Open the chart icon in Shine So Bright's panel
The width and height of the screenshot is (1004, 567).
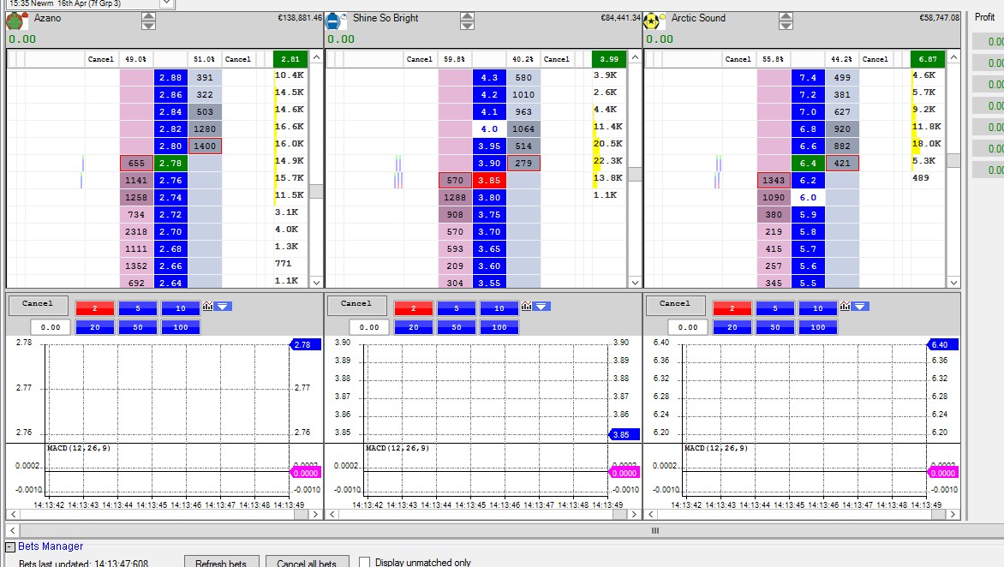[x=527, y=307]
